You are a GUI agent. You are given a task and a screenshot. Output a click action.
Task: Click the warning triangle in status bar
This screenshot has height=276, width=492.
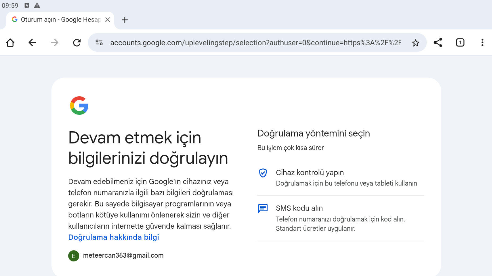(x=37, y=5)
